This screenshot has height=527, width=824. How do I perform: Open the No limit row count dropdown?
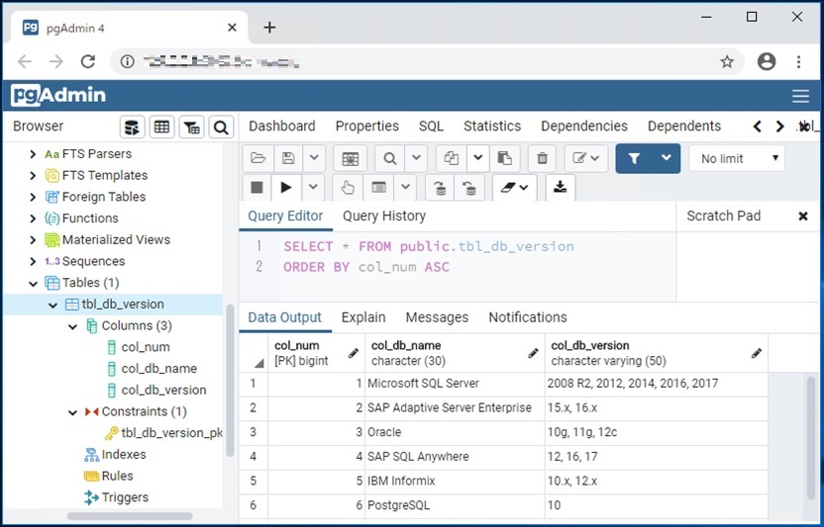click(736, 158)
